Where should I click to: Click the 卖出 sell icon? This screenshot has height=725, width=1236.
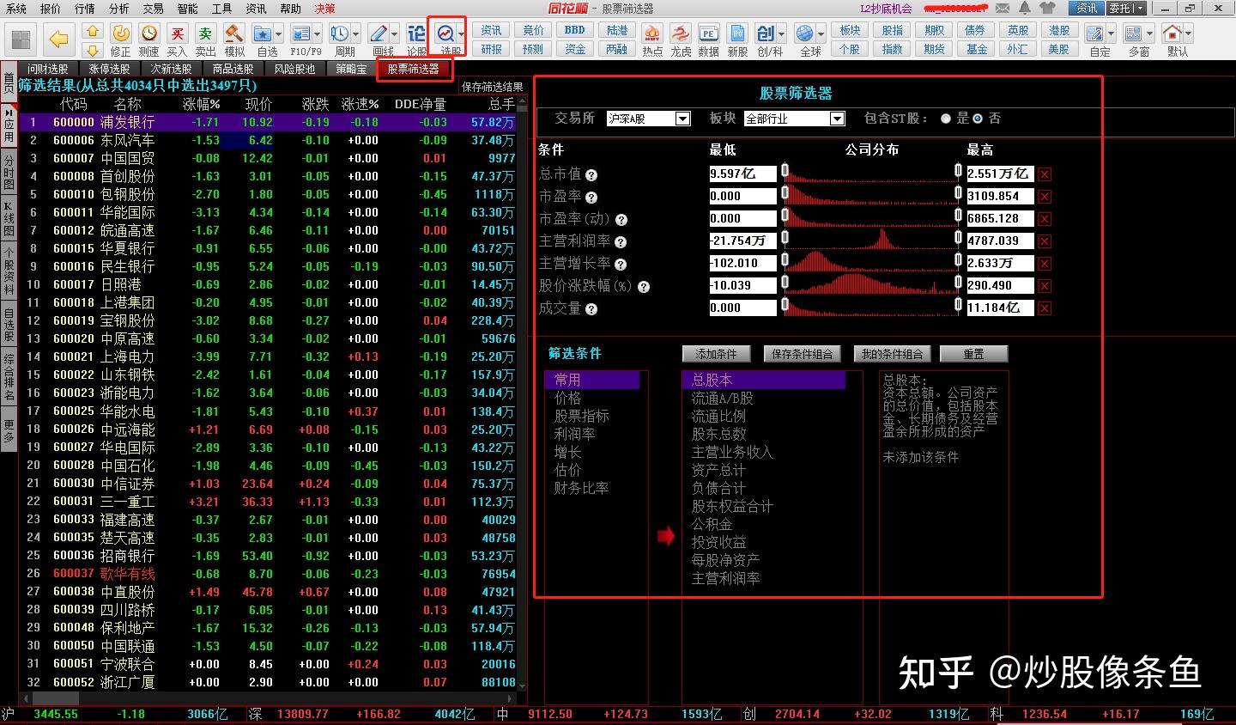pos(206,34)
